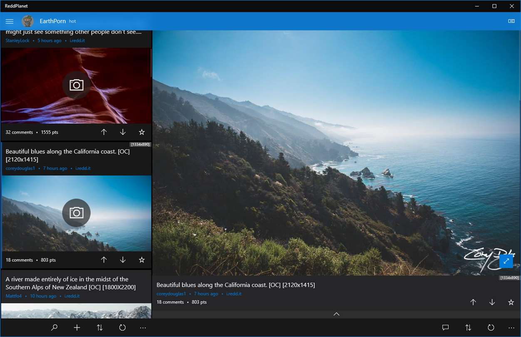Select the New Zealand ice river post
This screenshot has width=521, height=337.
pos(71,283)
